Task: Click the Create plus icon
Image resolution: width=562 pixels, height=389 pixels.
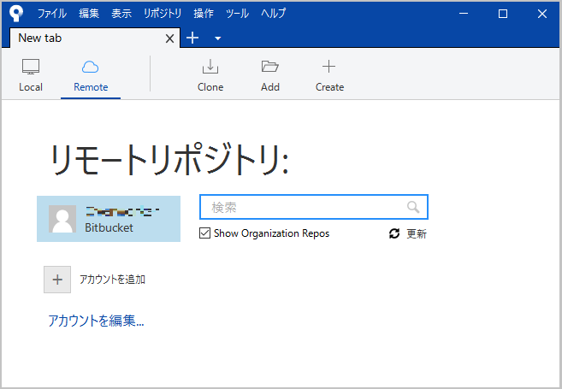Action: pos(328,67)
